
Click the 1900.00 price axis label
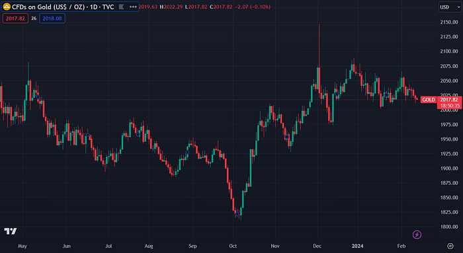coord(449,168)
